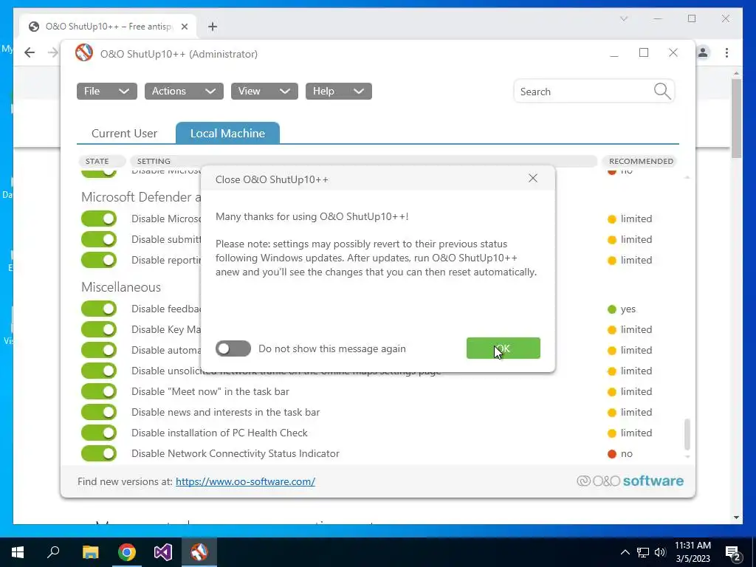Viewport: 756px width, 567px height.
Task: Open the Chrome three-dot menu
Action: click(x=726, y=52)
